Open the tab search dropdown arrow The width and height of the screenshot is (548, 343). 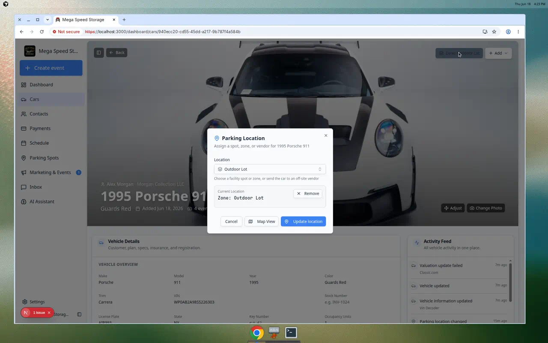click(x=48, y=20)
